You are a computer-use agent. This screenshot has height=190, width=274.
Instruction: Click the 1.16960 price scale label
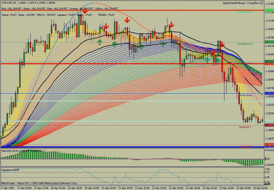pos(270,29)
